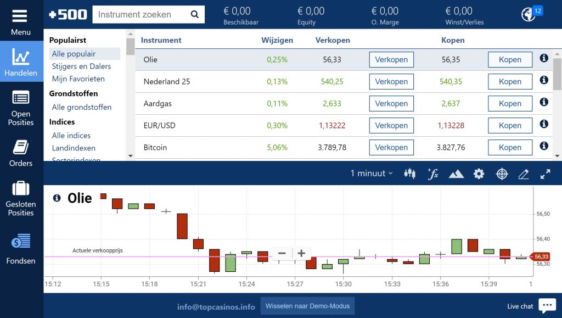Open chart settings gear icon
Screen dimensions: 562x318
(x=479, y=174)
